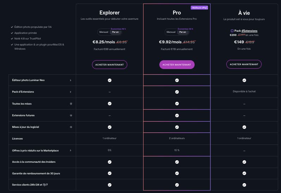Click Accès à la communauté des Insiders label
This screenshot has height=193, width=281.
coord(34,162)
